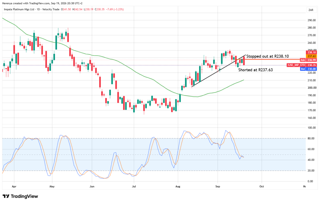Click the −7.69 (−3.23%) change readout
Image resolution: width=320 pixels, height=203 pixels.
[x=115, y=9]
